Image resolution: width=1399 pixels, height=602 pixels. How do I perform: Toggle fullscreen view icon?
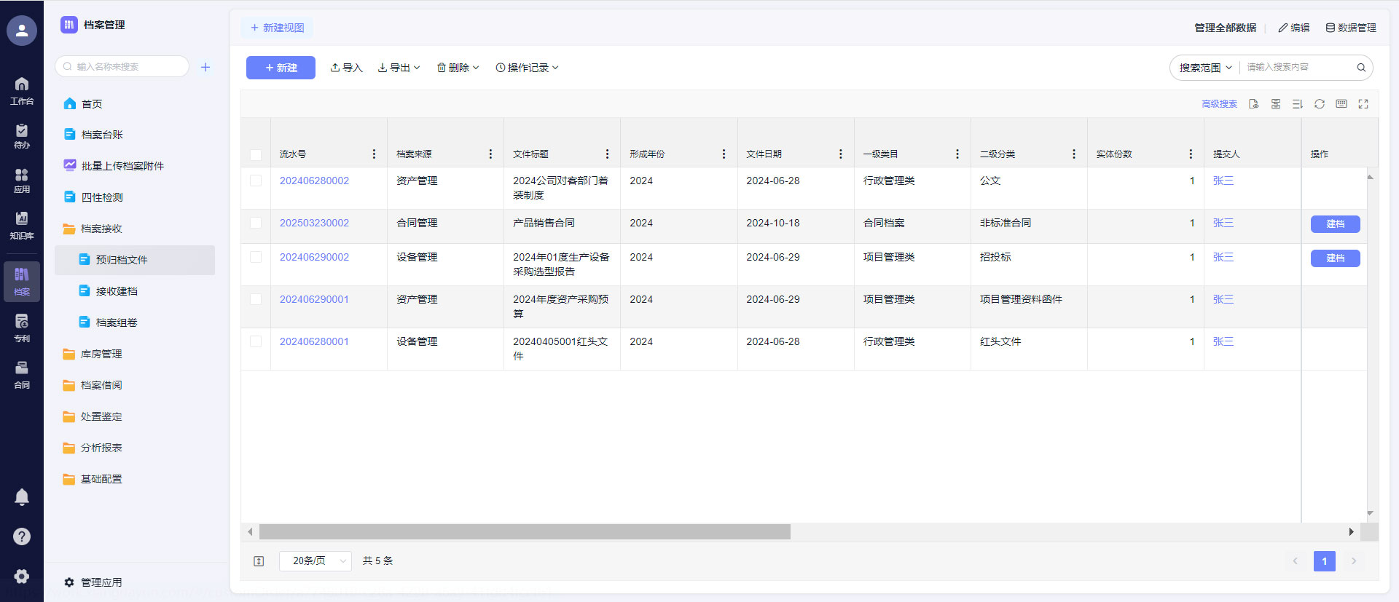[x=1363, y=104]
